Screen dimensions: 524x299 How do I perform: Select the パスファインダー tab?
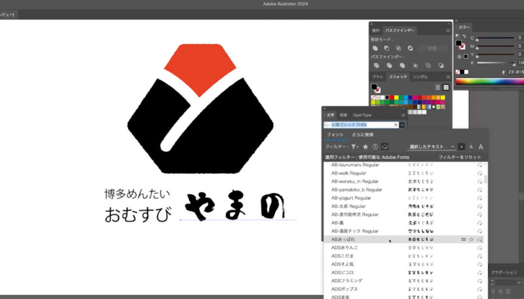click(400, 31)
